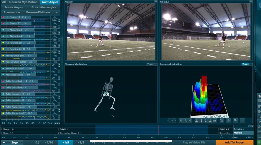Open the Sensor Angles tab
This screenshot has width=261, height=145.
click(x=14, y=7)
